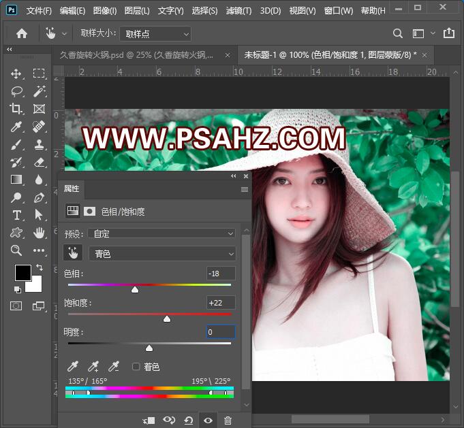This screenshot has height=428, width=464.
Task: Select the Eraser tool
Action: tap(39, 162)
